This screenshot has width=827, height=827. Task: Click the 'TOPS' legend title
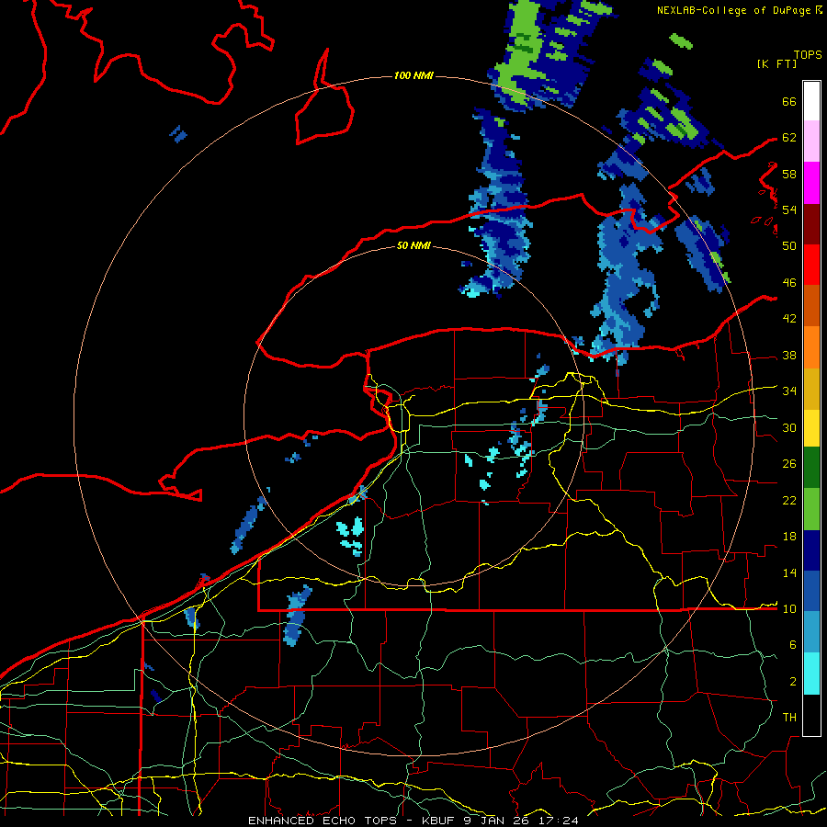[808, 54]
